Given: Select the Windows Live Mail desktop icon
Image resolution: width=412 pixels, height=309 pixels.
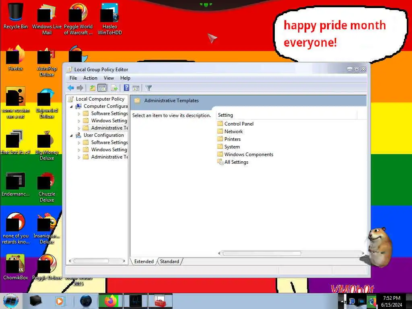Looking at the screenshot, I should coord(47,19).
